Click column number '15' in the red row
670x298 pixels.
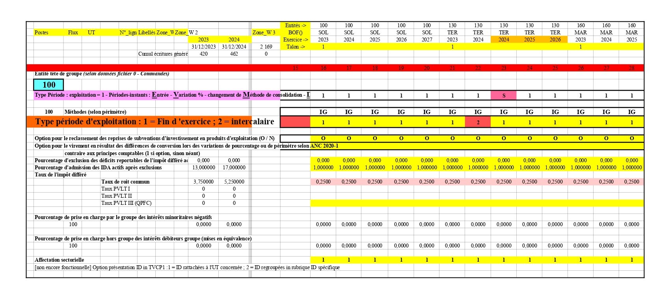pos(295,68)
